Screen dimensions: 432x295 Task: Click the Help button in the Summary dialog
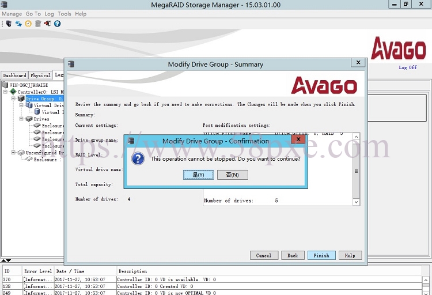tap(350, 255)
